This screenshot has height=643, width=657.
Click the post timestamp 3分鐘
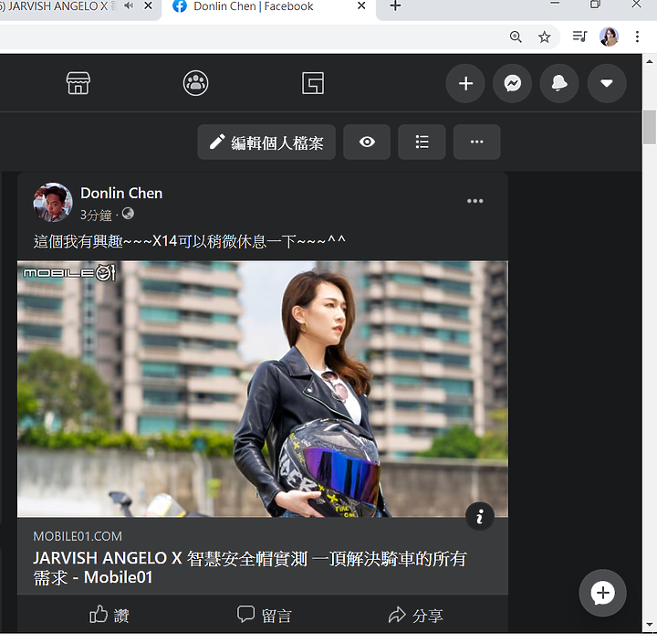96,216
